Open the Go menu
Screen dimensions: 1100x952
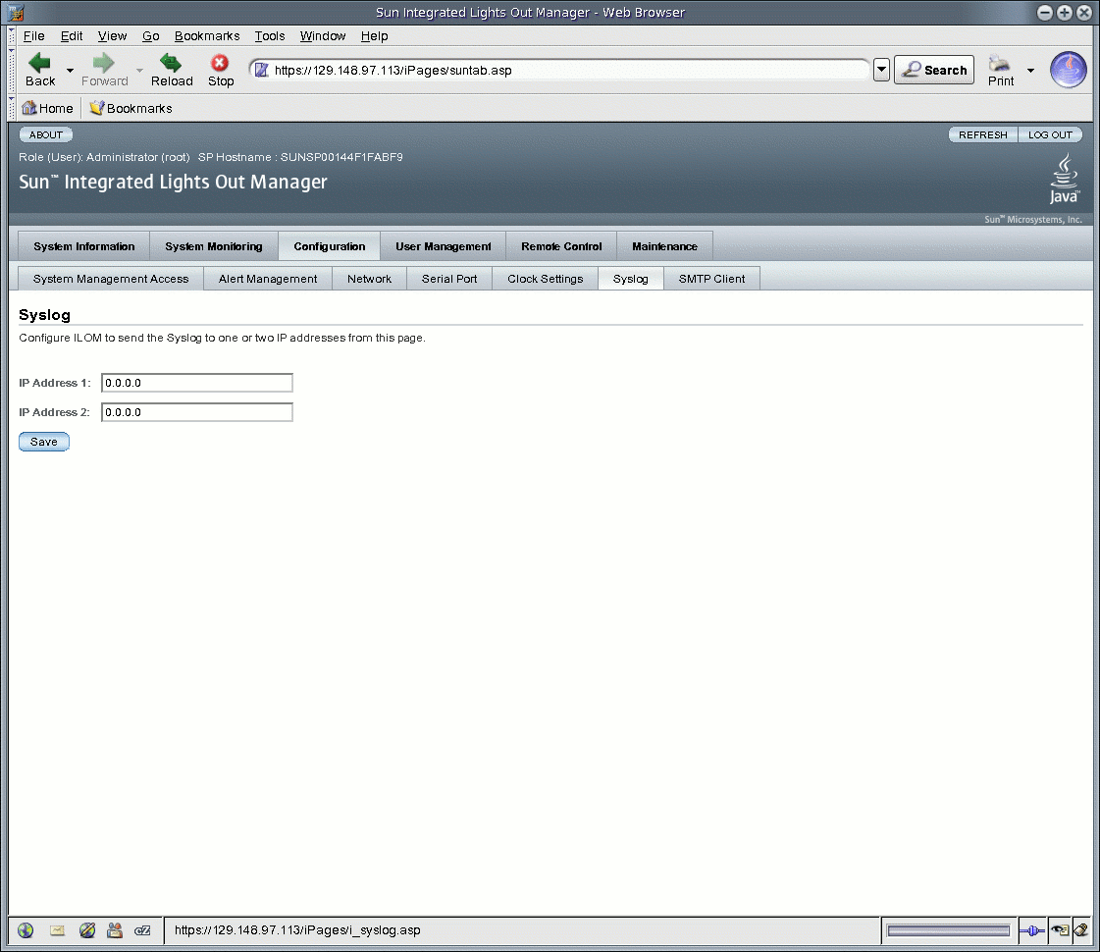(151, 35)
